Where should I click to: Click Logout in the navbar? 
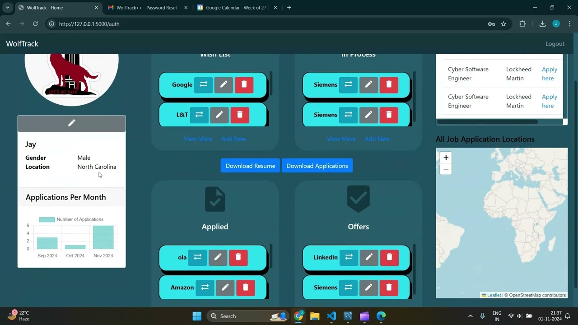[555, 44]
